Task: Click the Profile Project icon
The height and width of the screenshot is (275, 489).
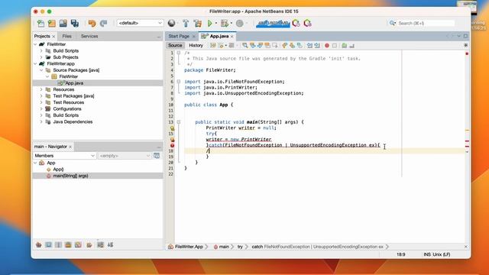Action: click(239, 23)
